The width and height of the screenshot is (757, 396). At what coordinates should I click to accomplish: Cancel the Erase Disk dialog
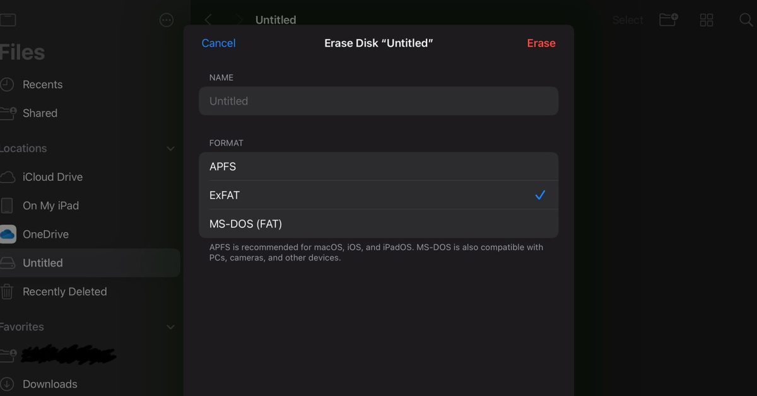coord(218,43)
